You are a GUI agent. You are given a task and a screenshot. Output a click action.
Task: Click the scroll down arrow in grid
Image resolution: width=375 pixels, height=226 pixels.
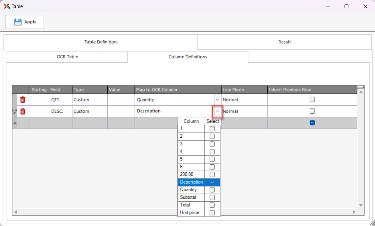coord(361,205)
